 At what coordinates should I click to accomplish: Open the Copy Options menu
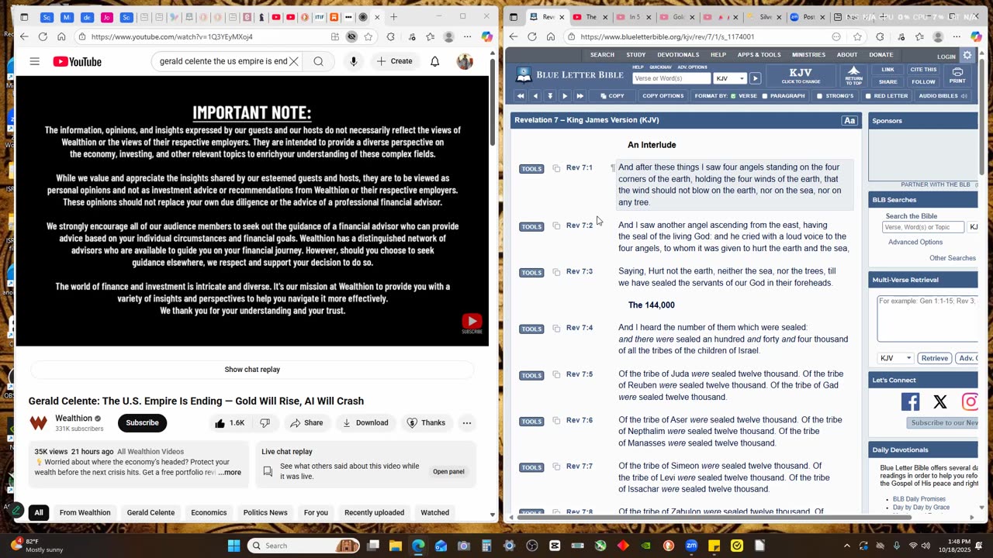pyautogui.click(x=663, y=96)
